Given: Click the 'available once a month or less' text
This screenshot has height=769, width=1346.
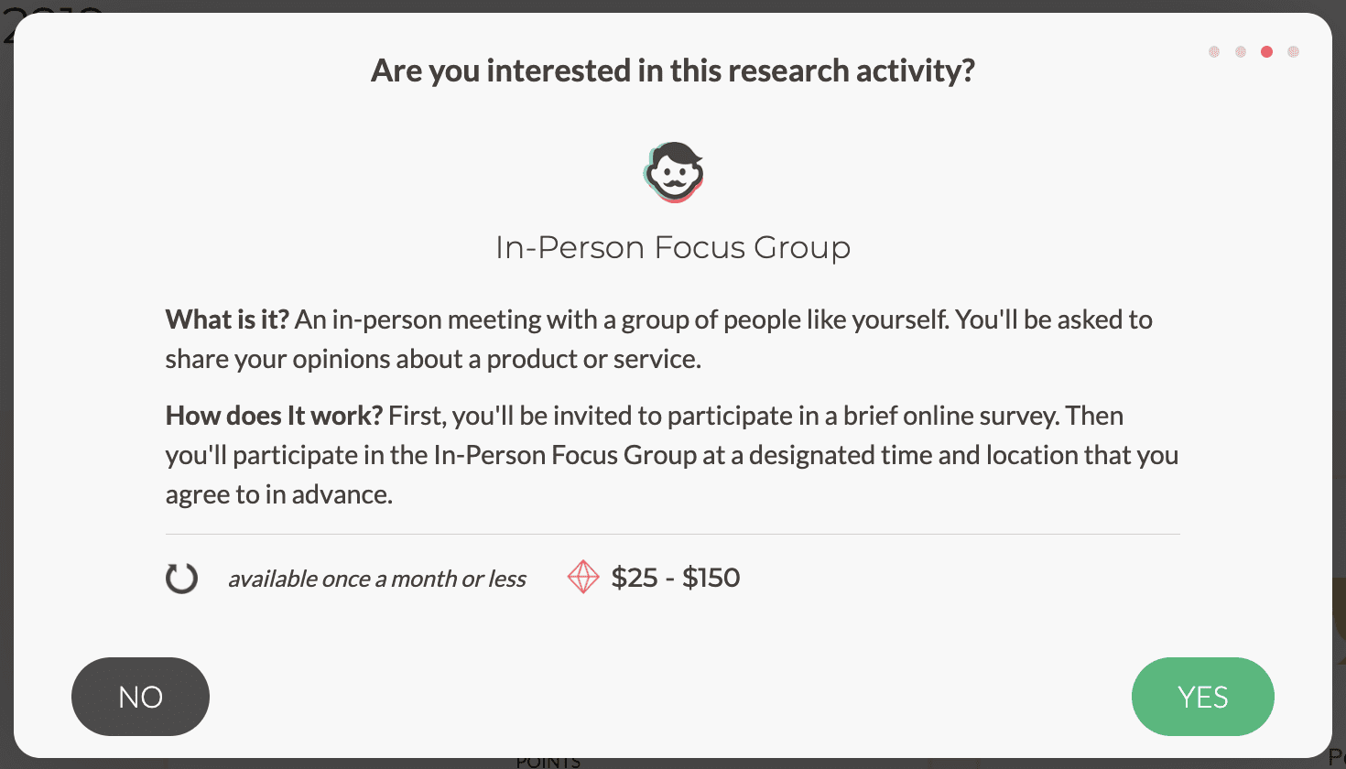Looking at the screenshot, I should (x=376, y=579).
